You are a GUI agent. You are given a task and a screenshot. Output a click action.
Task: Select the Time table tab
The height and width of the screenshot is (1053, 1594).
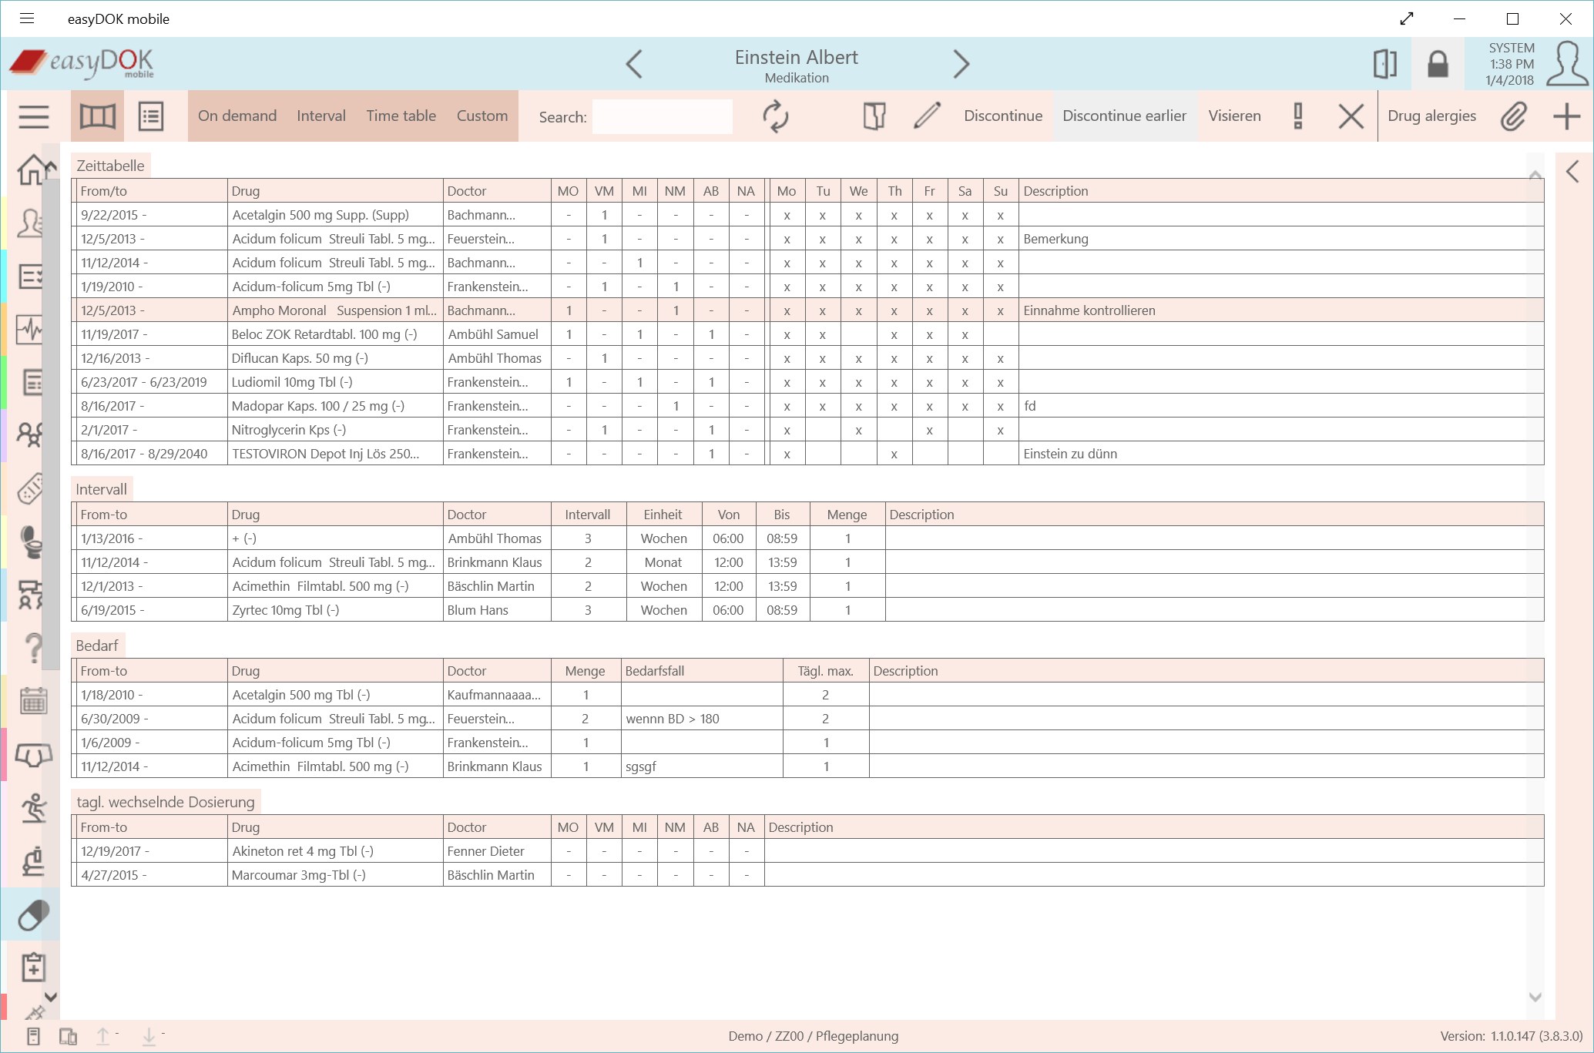[401, 116]
